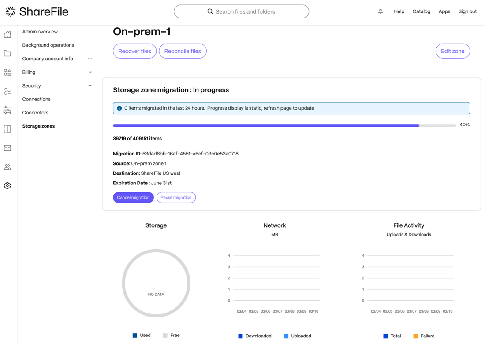Open the settings gear icon in sidebar
The image size is (485, 343).
7,186
